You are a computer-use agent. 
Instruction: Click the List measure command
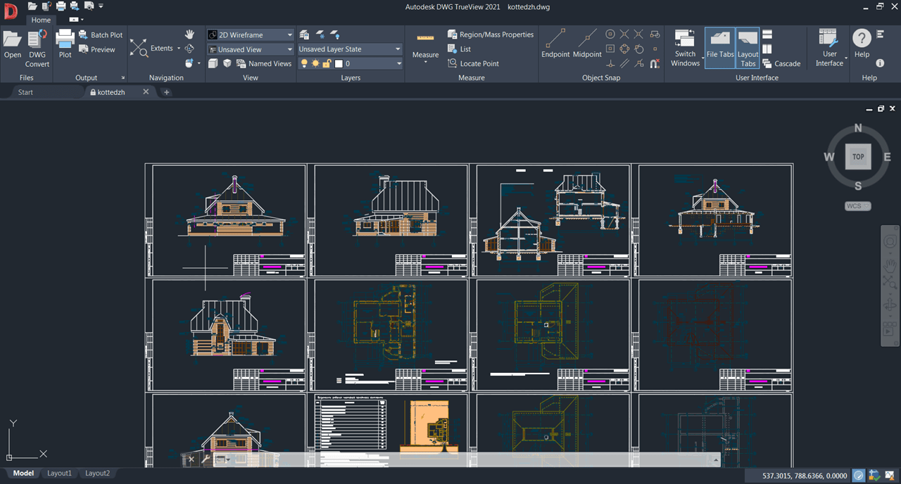(460, 49)
